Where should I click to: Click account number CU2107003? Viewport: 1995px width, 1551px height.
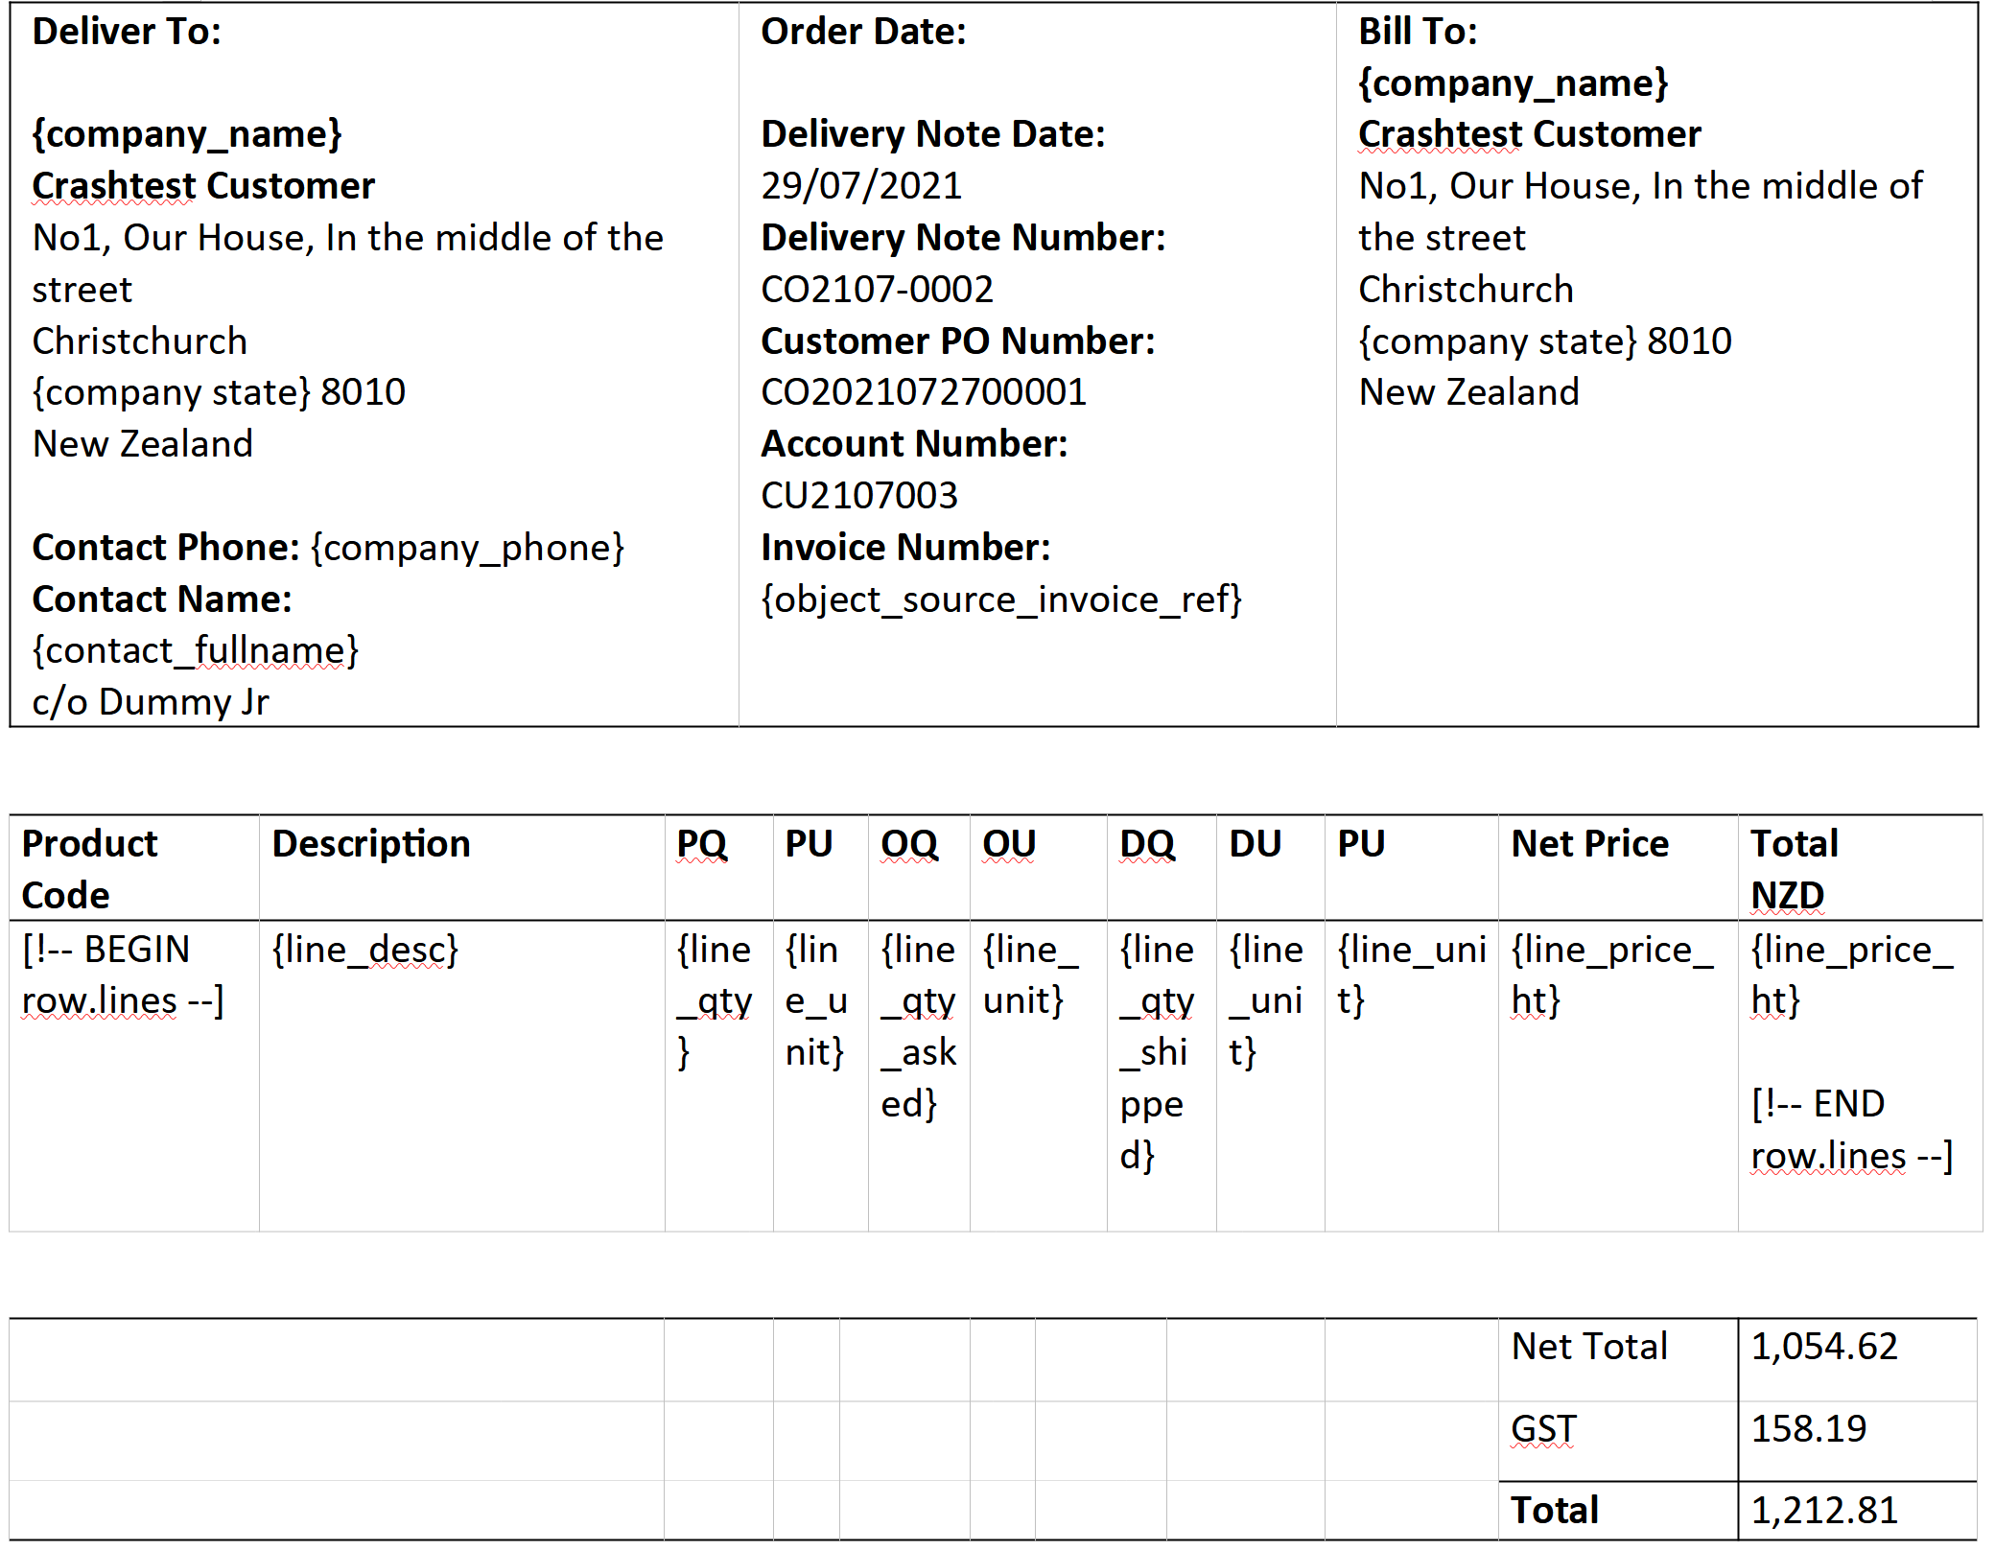pos(858,496)
